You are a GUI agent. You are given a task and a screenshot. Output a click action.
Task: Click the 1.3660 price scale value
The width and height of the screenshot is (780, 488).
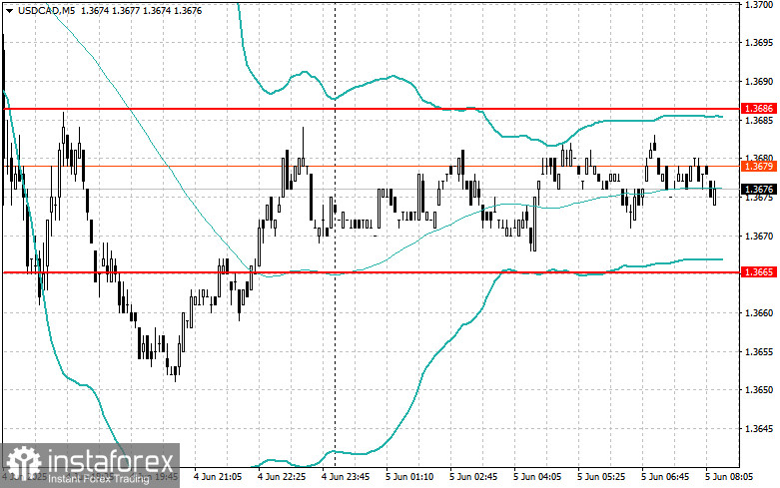point(759,313)
